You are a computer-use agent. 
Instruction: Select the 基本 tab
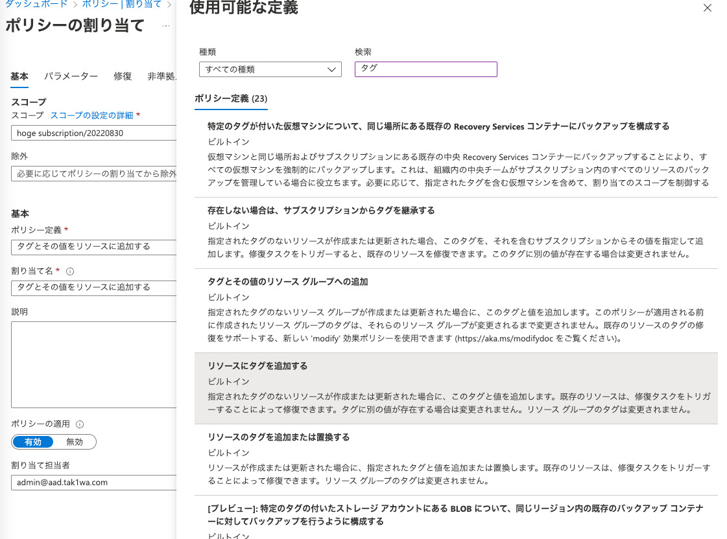pyautogui.click(x=19, y=76)
